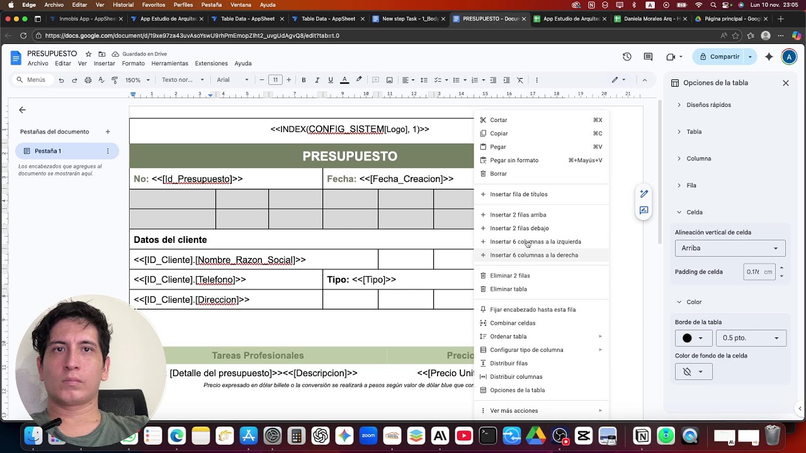Print the document via printer icon
Image resolution: width=806 pixels, height=453 pixels.
[88, 80]
